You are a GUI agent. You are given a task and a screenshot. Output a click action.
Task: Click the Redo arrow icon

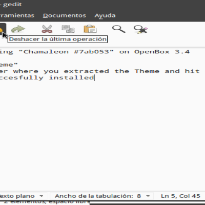tap(18, 29)
